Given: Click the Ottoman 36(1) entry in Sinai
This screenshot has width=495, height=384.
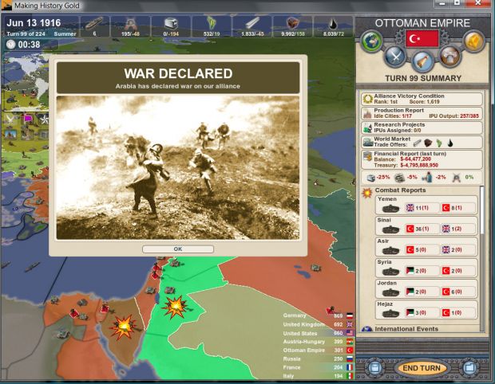Looking at the screenshot, I should [x=421, y=229].
